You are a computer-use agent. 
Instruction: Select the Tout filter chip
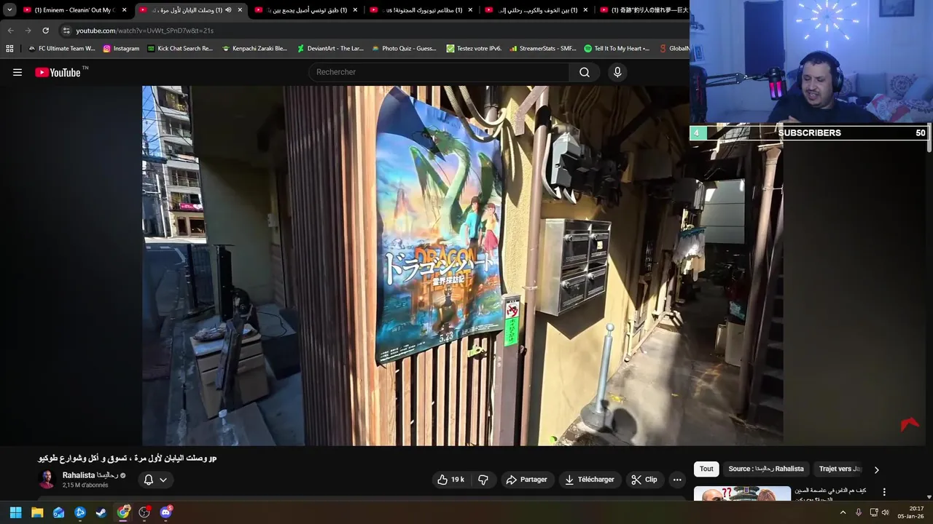pyautogui.click(x=706, y=469)
